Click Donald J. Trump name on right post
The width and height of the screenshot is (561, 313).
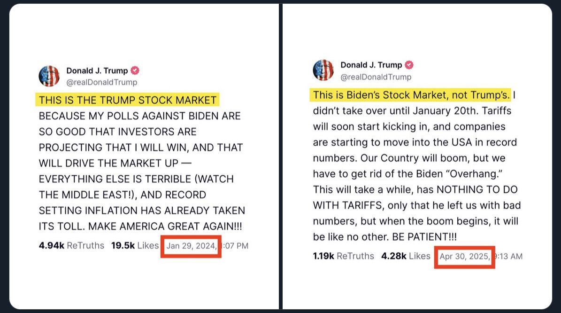tap(371, 65)
